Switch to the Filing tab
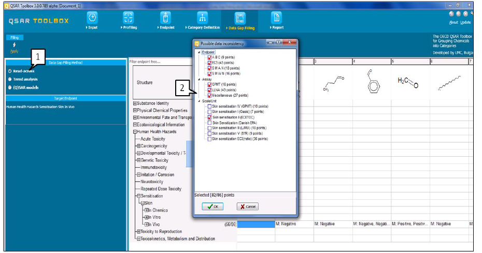 (15, 37)
